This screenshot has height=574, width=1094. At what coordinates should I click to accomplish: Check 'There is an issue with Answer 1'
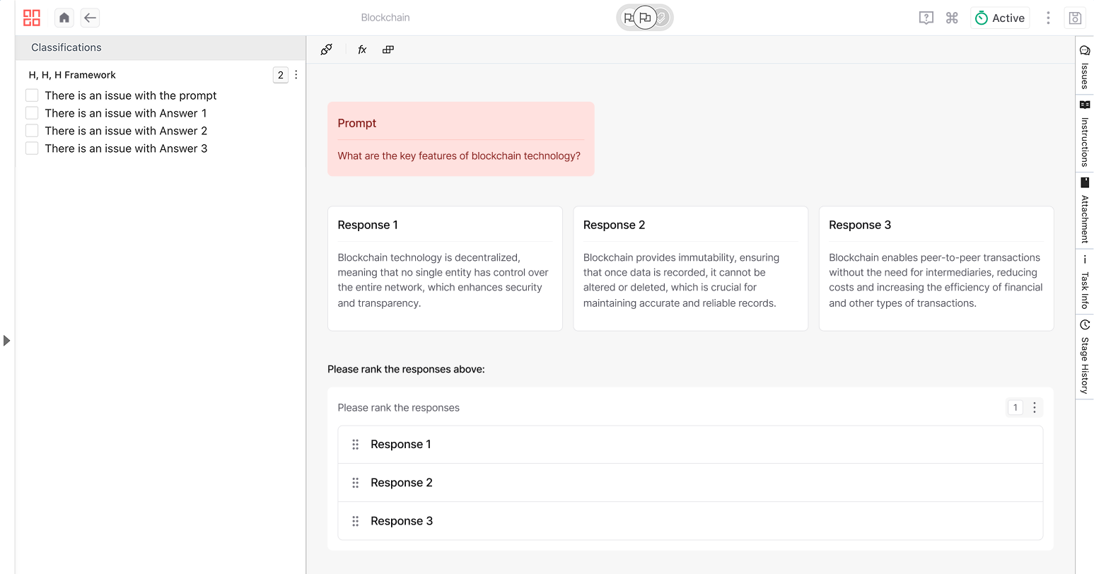(x=32, y=113)
